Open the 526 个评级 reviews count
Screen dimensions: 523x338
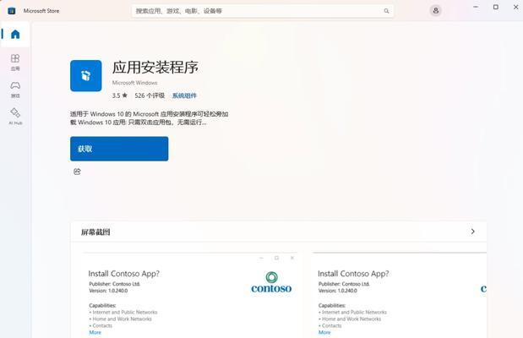[x=150, y=95]
